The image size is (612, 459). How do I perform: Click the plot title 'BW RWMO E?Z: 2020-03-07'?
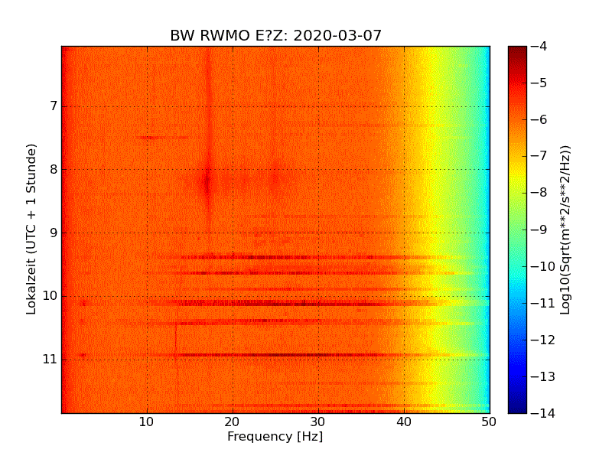[275, 35]
